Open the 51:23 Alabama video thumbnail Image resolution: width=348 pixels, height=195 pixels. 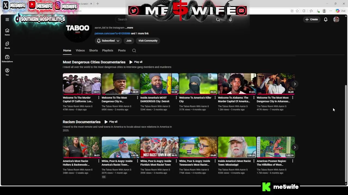point(237,84)
